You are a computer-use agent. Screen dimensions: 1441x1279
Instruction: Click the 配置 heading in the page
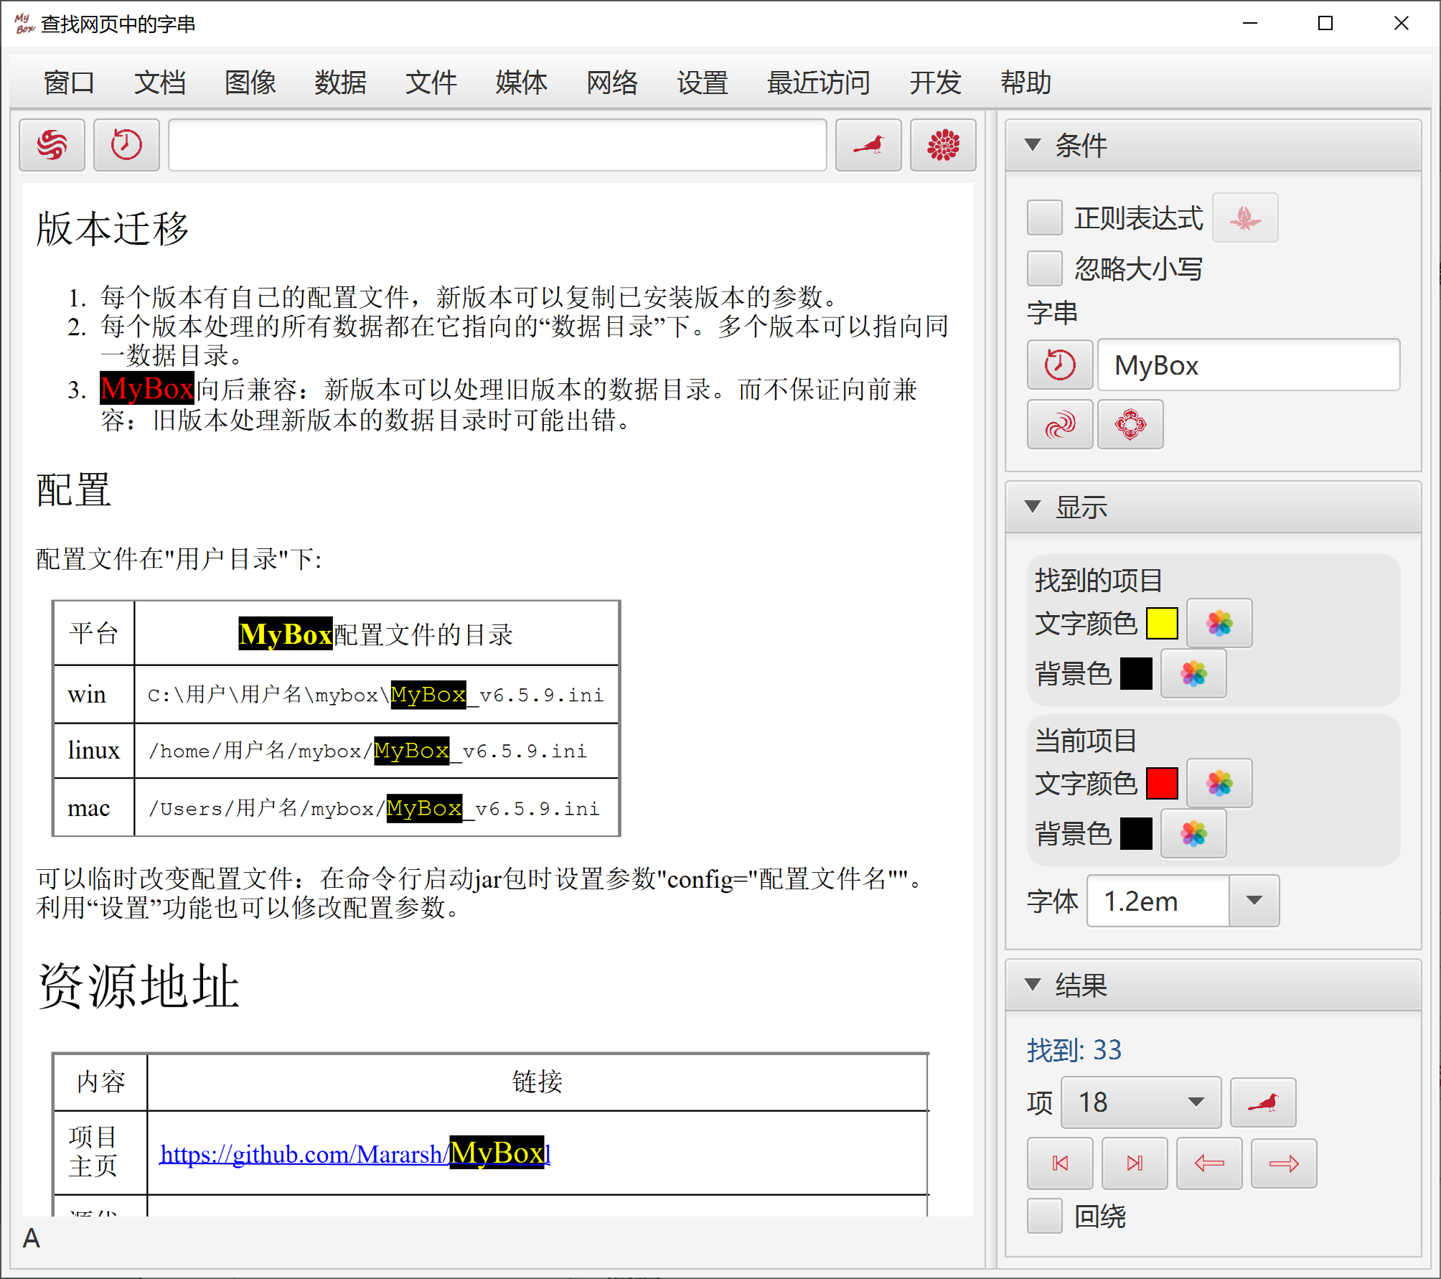74,490
